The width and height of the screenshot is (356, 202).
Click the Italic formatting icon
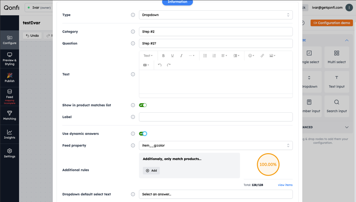coord(181,56)
